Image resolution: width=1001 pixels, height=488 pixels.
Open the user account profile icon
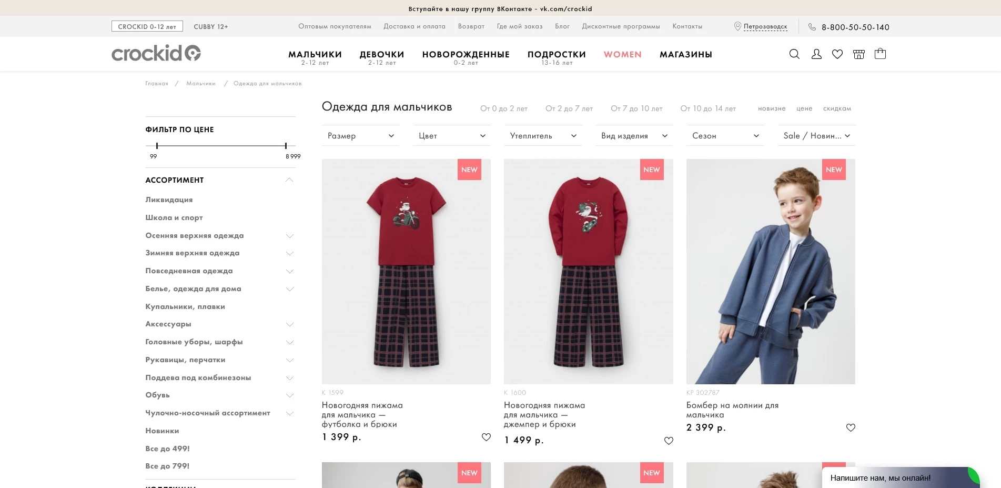tap(816, 54)
